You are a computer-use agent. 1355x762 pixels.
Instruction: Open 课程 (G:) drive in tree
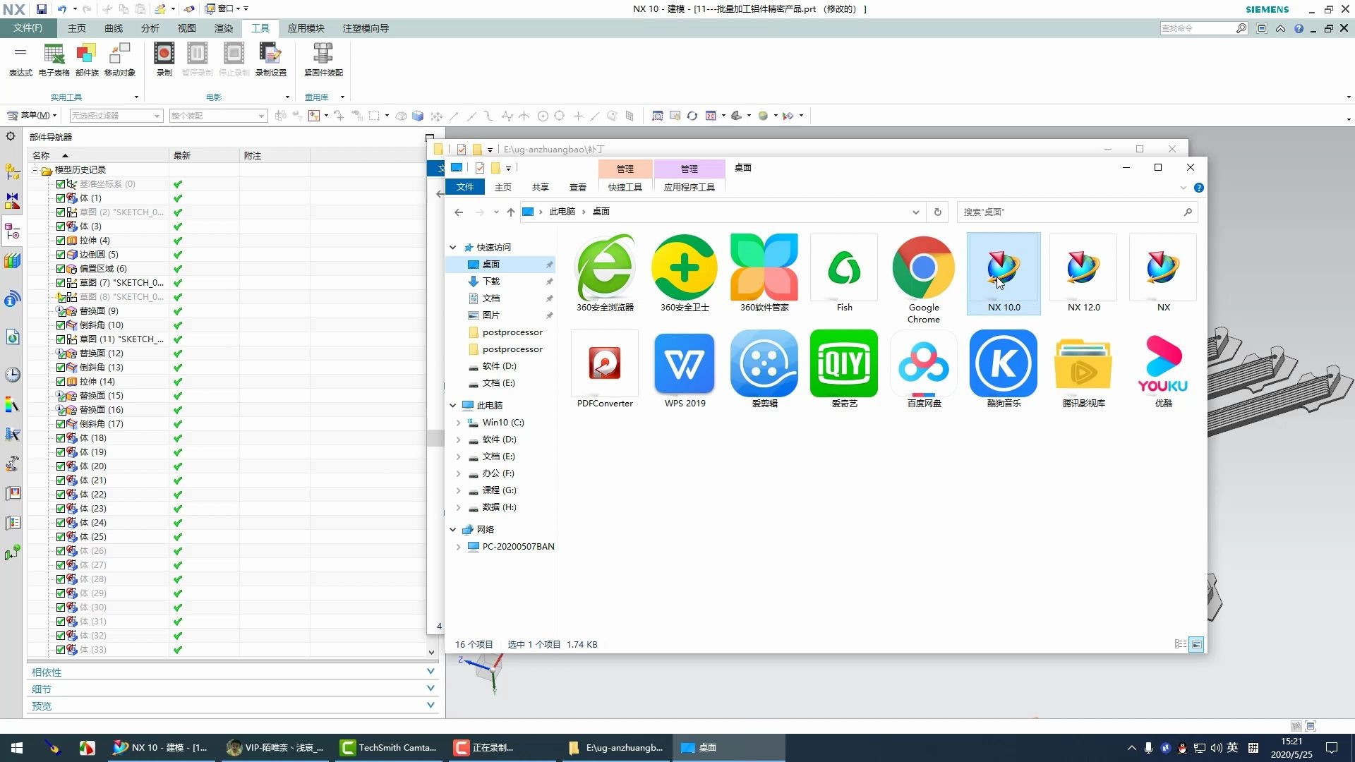(500, 490)
